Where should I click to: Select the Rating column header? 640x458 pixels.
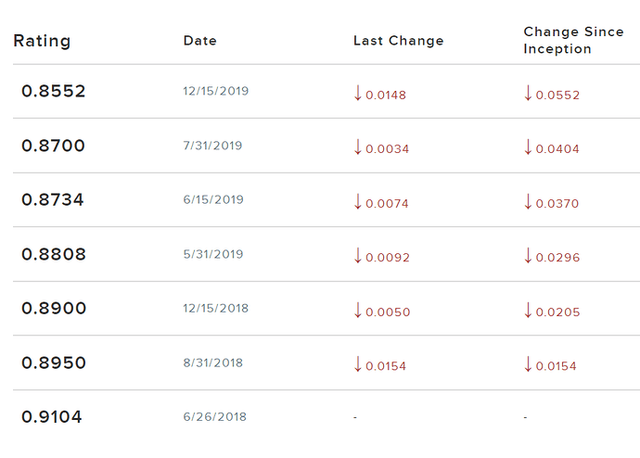click(x=42, y=41)
